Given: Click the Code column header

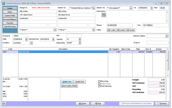Looking at the screenshot, I should 10,49.
